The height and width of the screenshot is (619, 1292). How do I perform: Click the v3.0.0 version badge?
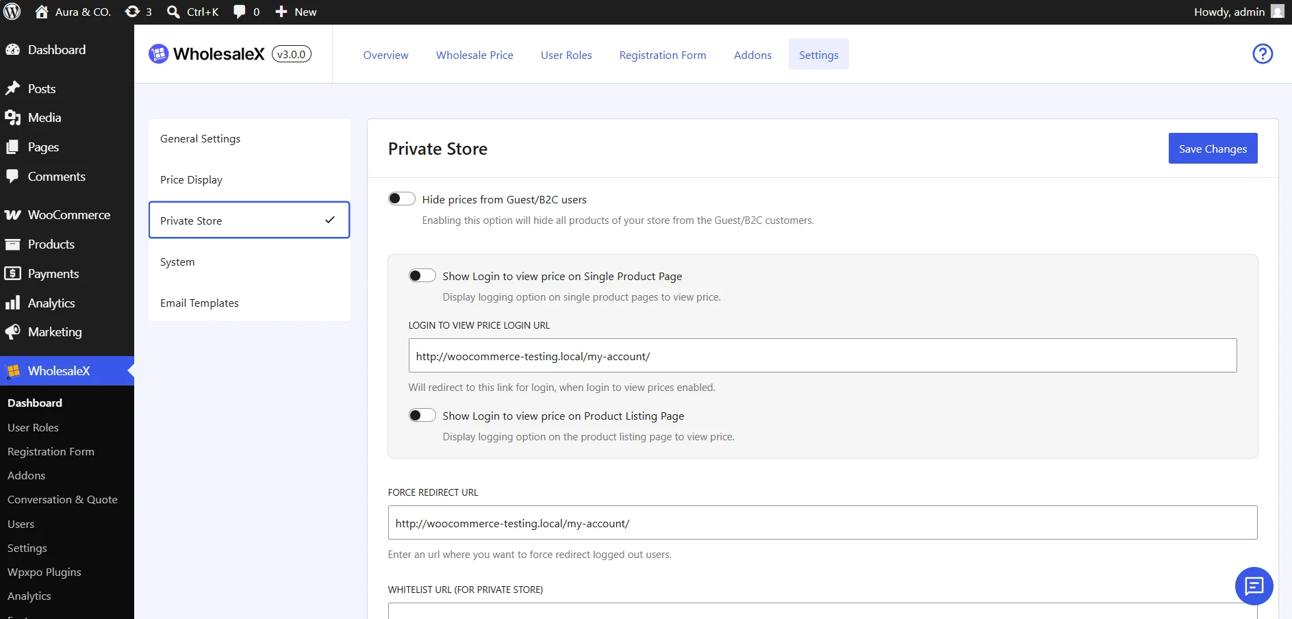pos(292,54)
